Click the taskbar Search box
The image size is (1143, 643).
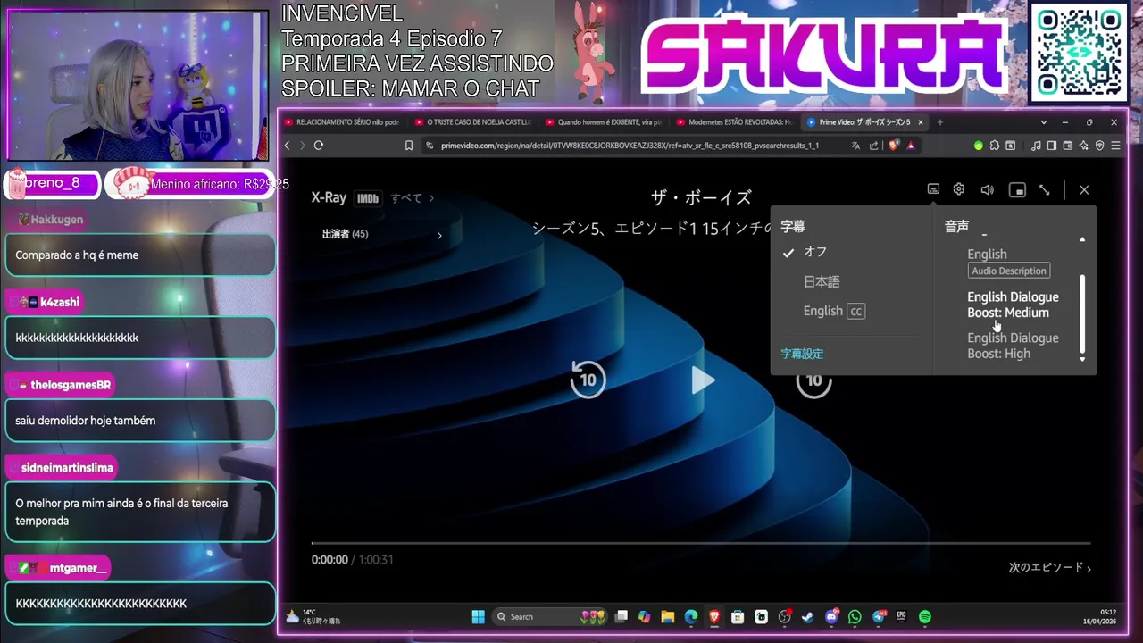548,617
